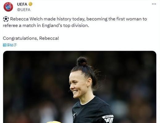Image resolution: width=160 pixels, height=123 pixels.
Task: Open the UEFA display name link
Action: (22, 4)
